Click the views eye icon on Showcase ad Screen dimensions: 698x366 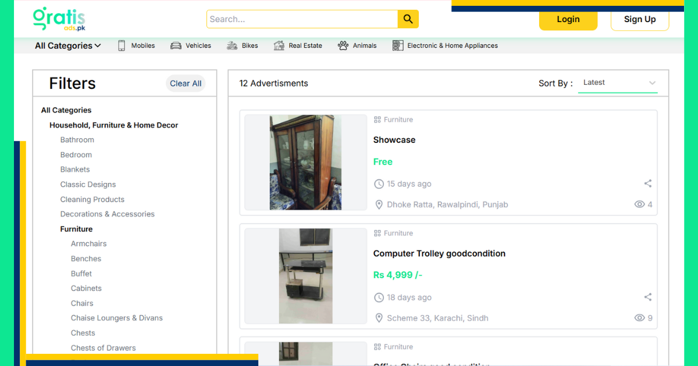[640, 204]
